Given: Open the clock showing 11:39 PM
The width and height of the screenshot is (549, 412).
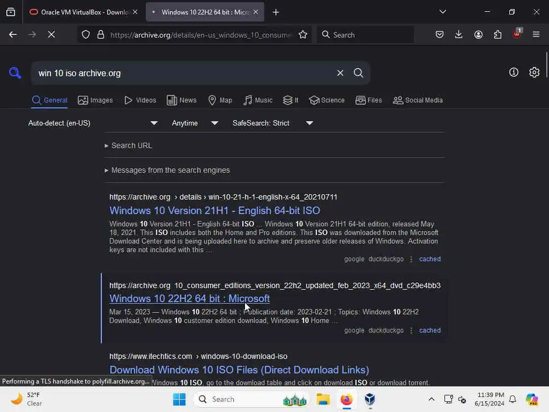Looking at the screenshot, I should 489,399.
